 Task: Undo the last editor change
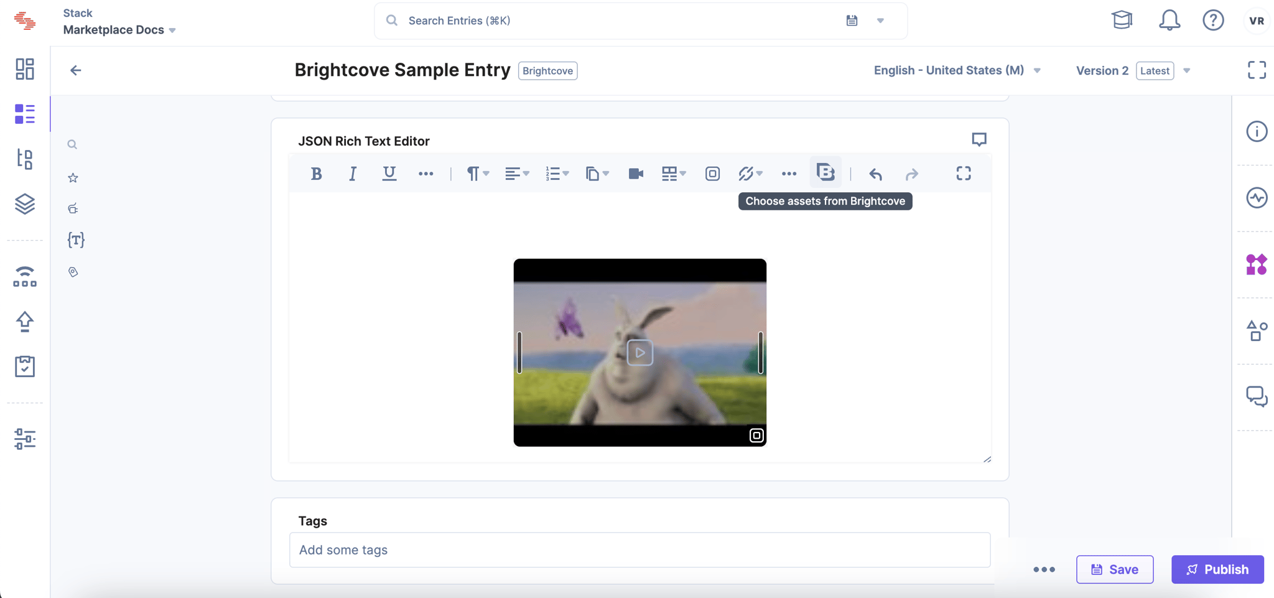click(x=875, y=174)
